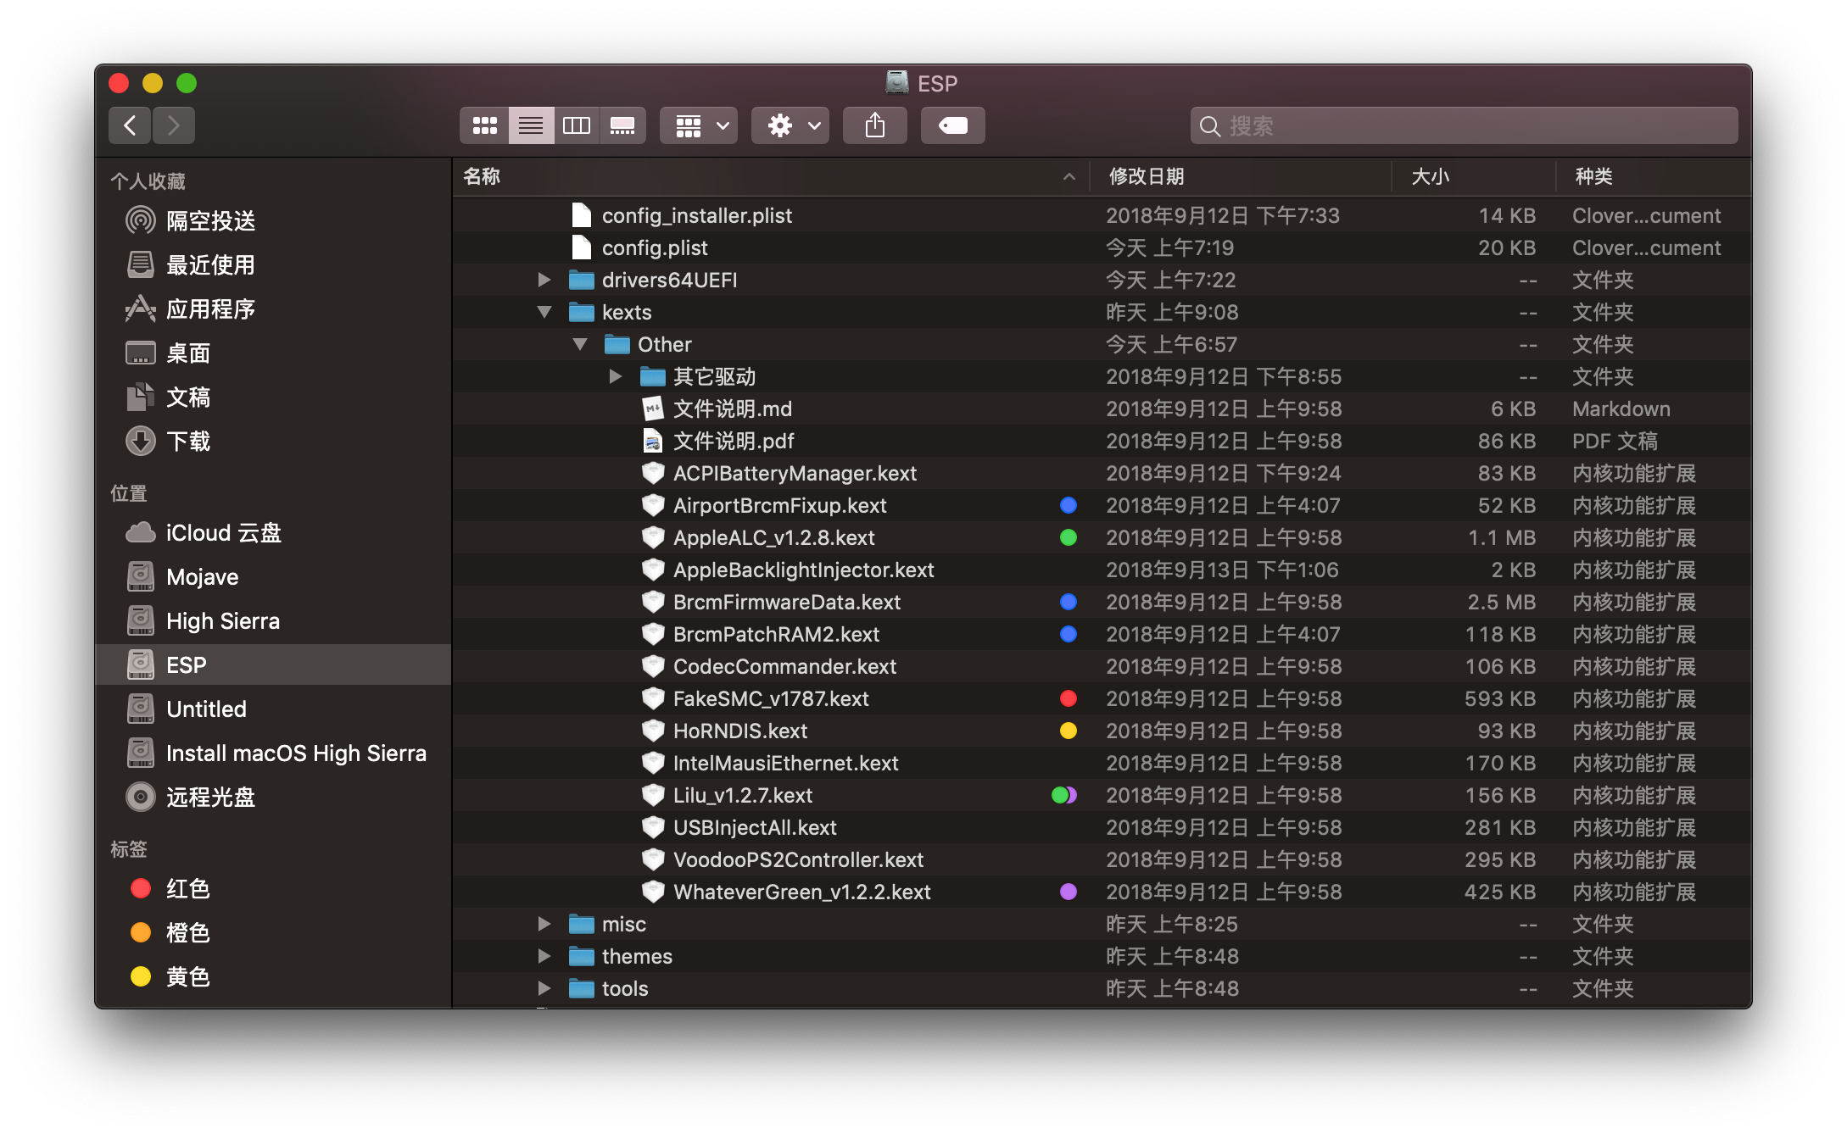Open AirDrop (隔空投送) in sidebar
This screenshot has height=1134, width=1847.
coord(210,221)
